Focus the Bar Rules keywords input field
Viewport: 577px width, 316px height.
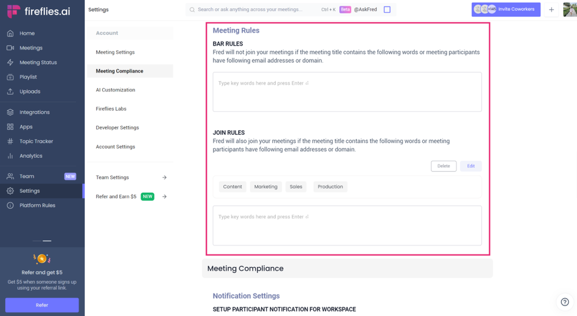point(347,92)
